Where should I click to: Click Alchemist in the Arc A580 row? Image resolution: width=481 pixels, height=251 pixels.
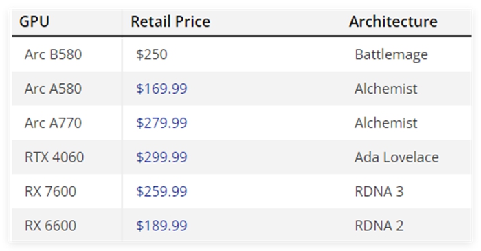click(x=386, y=89)
